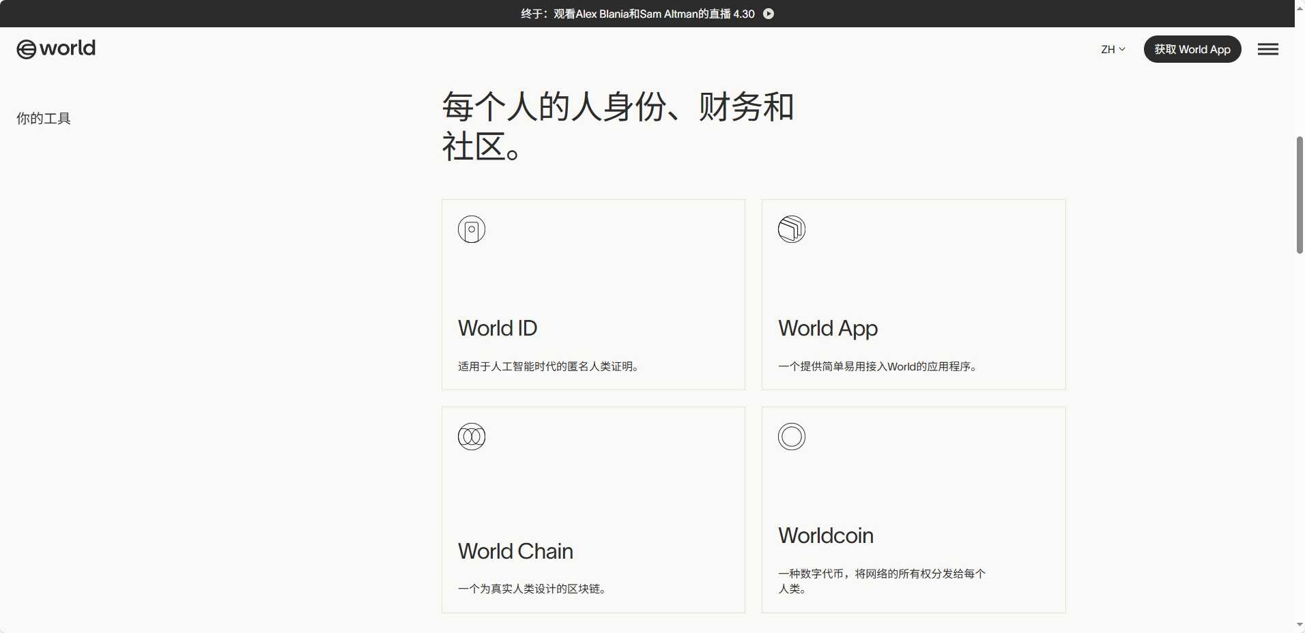Click the play icon in the livestream banner
Viewport: 1305px width, 633px height.
point(769,13)
